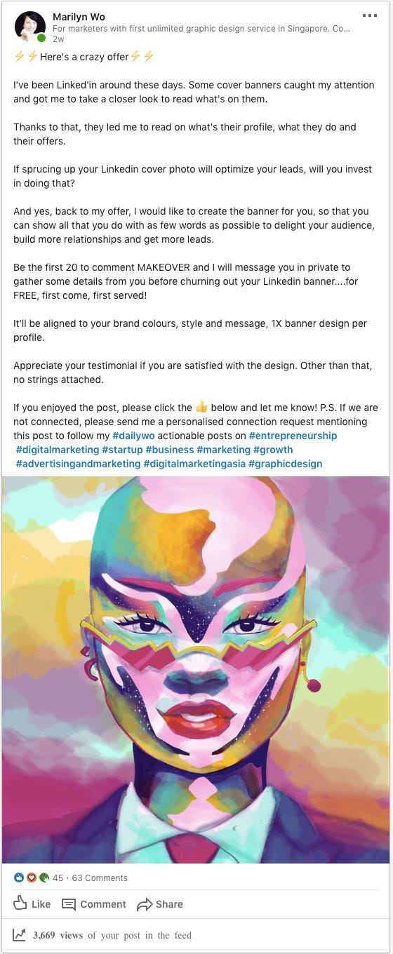
Task: Open the #graphicdesign hashtag
Action: pos(285,464)
